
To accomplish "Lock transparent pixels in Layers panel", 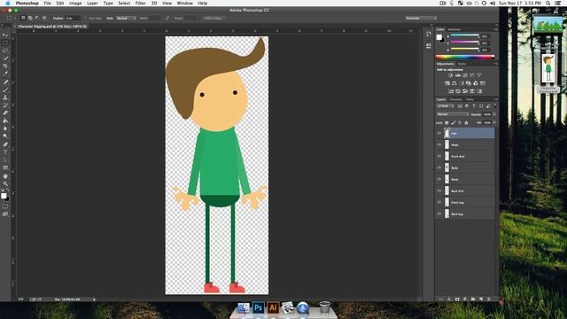I will tap(447, 123).
